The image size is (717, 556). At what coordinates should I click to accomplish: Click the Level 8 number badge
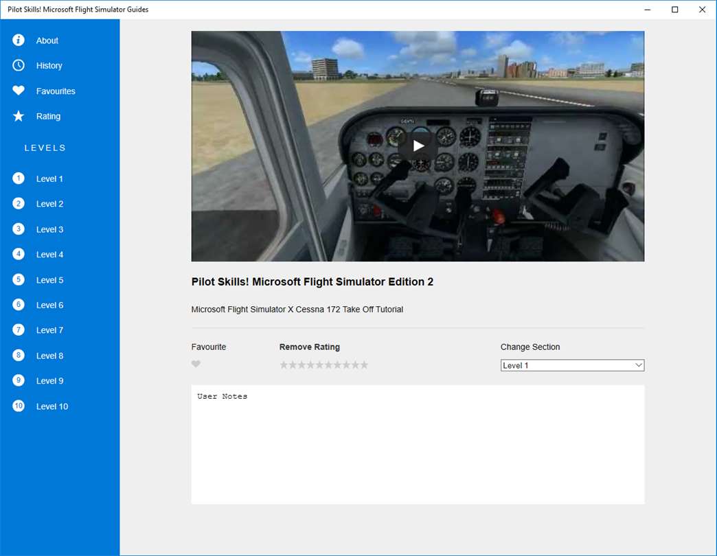pos(19,356)
